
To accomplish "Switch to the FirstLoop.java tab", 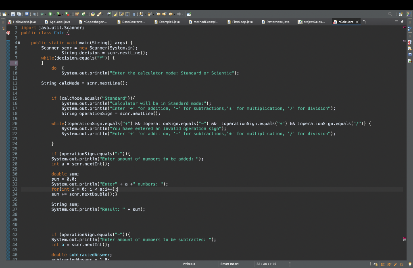I will pos(242,22).
